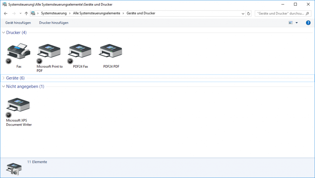Select the Microsoft XPS Document Writer icon
Image resolution: width=315 pixels, height=178 pixels.
pos(19,105)
